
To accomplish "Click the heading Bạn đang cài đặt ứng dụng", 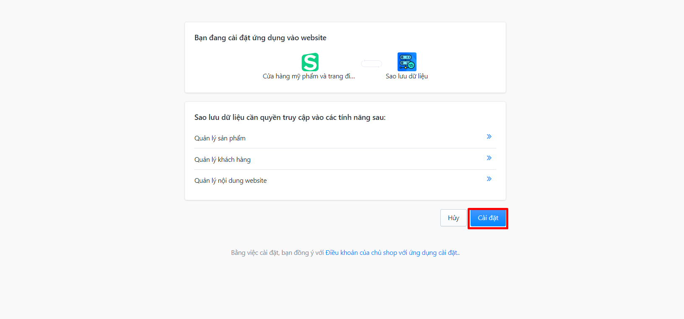I will (260, 38).
